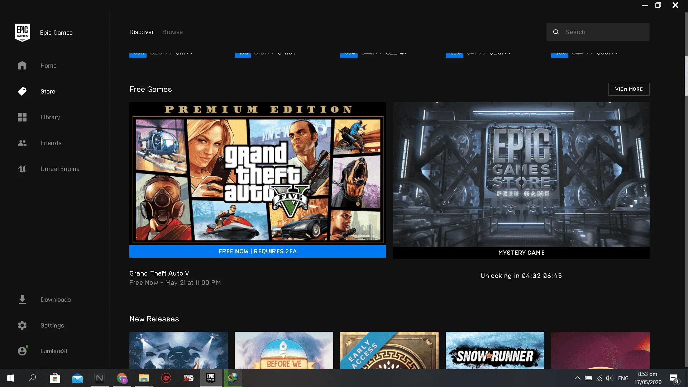Launch Microsoft Store from the taskbar
The width and height of the screenshot is (688, 387).
(x=55, y=378)
